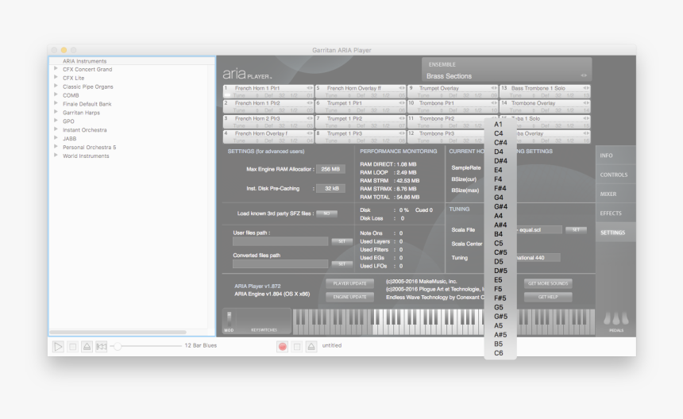The width and height of the screenshot is (683, 419).
Task: Open Max Engine RAM Allocation 256 MB dropdown
Action: (330, 169)
